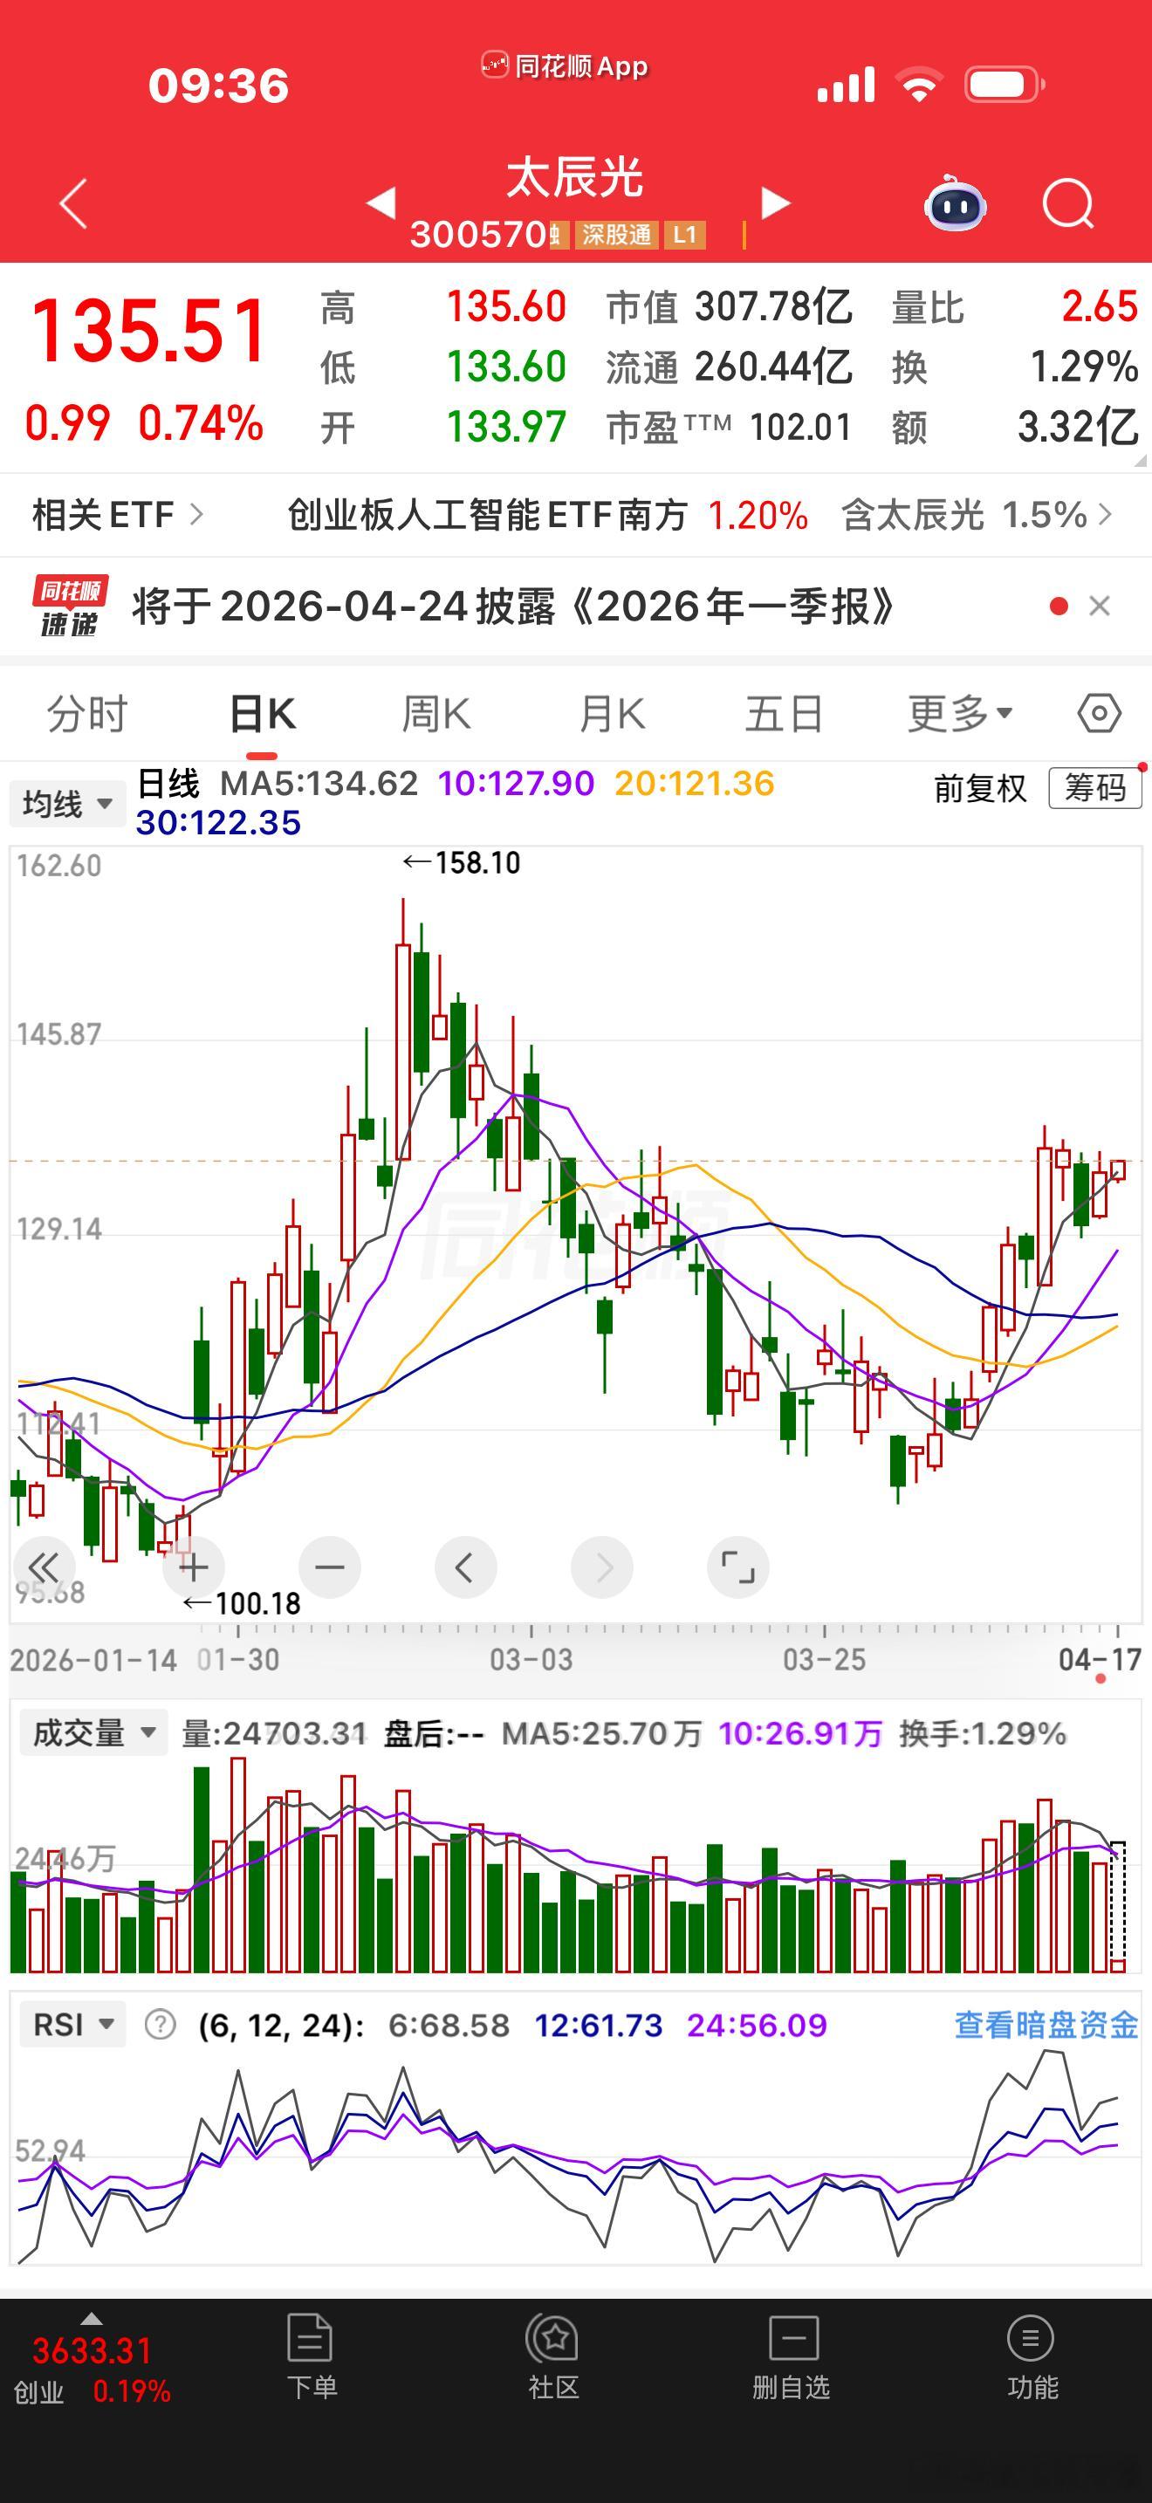Toggle the 筹码 chip distribution button
Image resolution: width=1152 pixels, height=2503 pixels.
pyautogui.click(x=1094, y=788)
